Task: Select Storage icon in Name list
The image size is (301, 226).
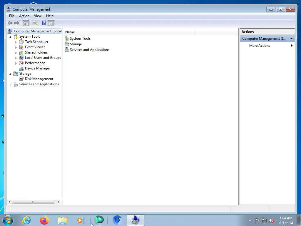Action: (x=67, y=44)
